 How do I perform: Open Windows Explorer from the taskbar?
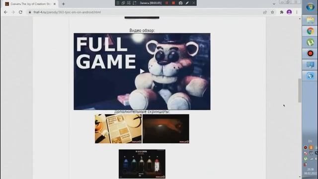(310, 20)
